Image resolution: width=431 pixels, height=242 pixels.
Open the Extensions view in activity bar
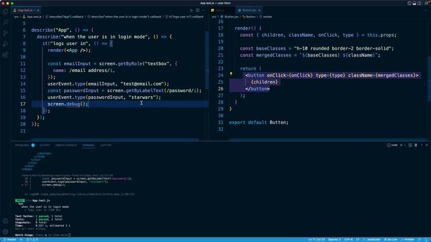(5, 55)
